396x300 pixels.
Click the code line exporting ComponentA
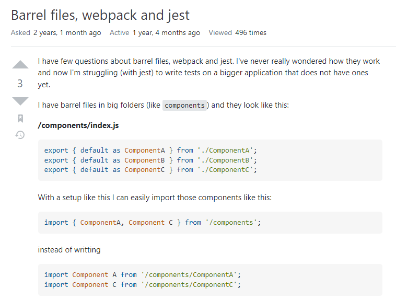point(150,151)
